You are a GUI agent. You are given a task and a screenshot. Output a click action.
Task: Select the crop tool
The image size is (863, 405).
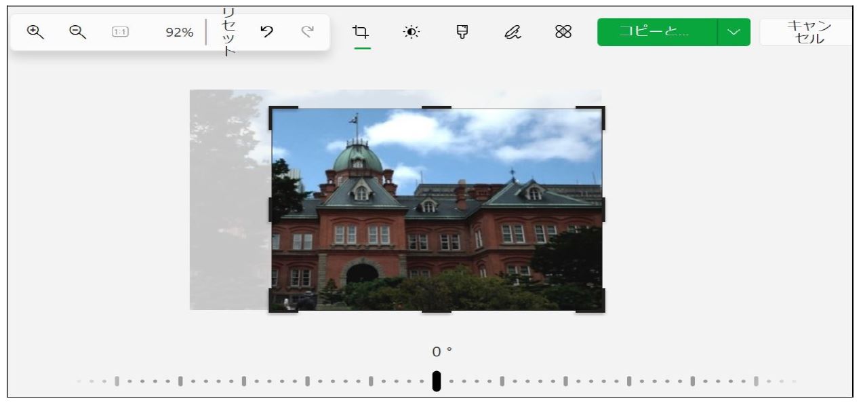point(362,32)
